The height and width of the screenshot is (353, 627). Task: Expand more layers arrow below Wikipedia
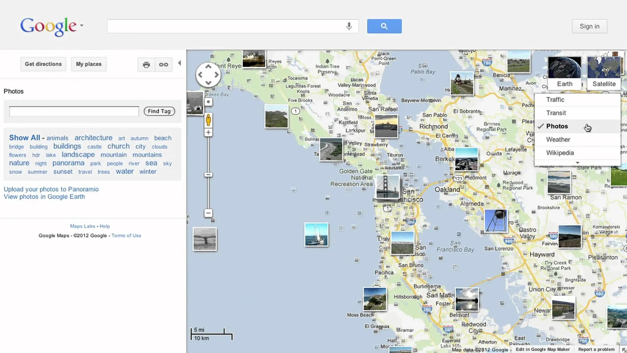point(577,163)
